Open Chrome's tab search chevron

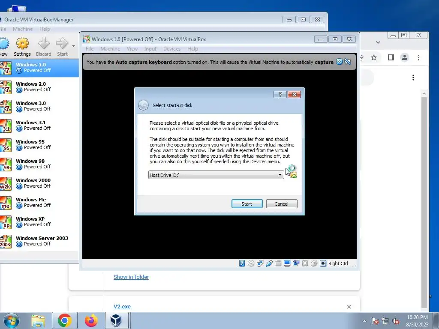click(378, 42)
